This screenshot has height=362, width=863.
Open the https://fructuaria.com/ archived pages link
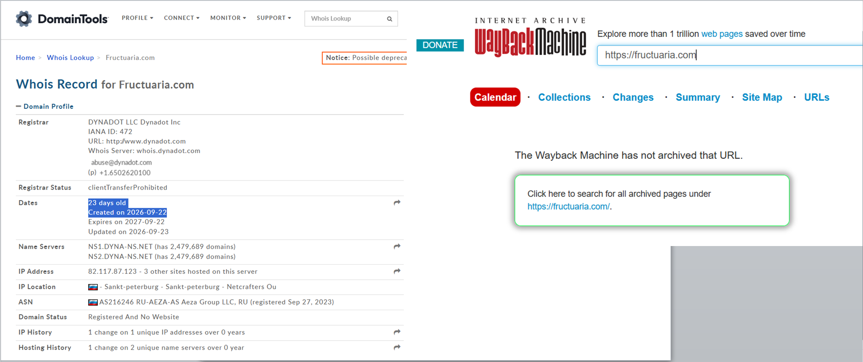click(x=568, y=206)
